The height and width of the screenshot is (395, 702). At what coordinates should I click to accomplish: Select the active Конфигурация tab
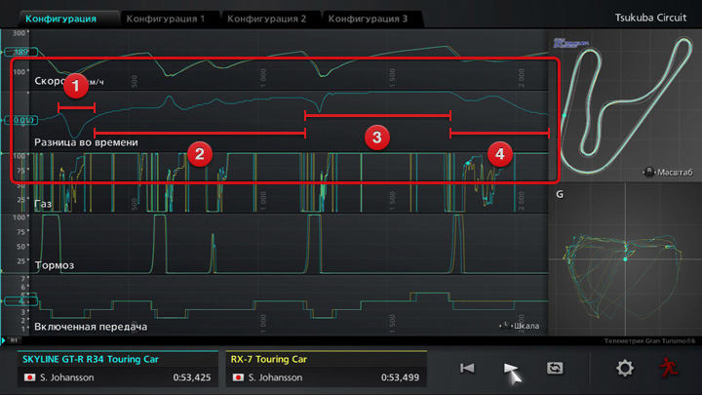[x=60, y=19]
